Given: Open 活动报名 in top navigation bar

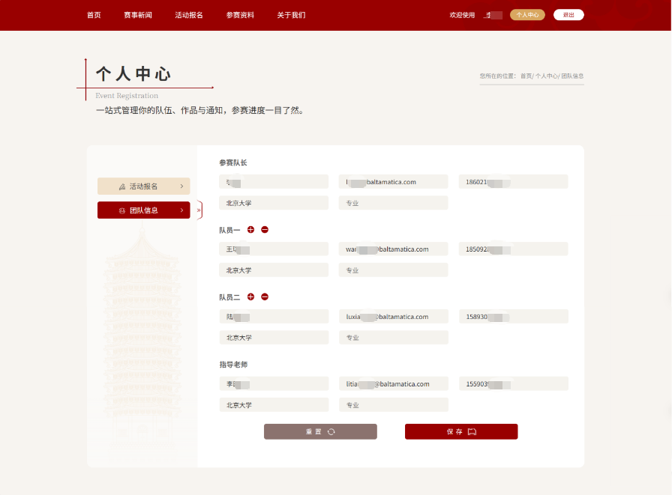Looking at the screenshot, I should point(189,15).
